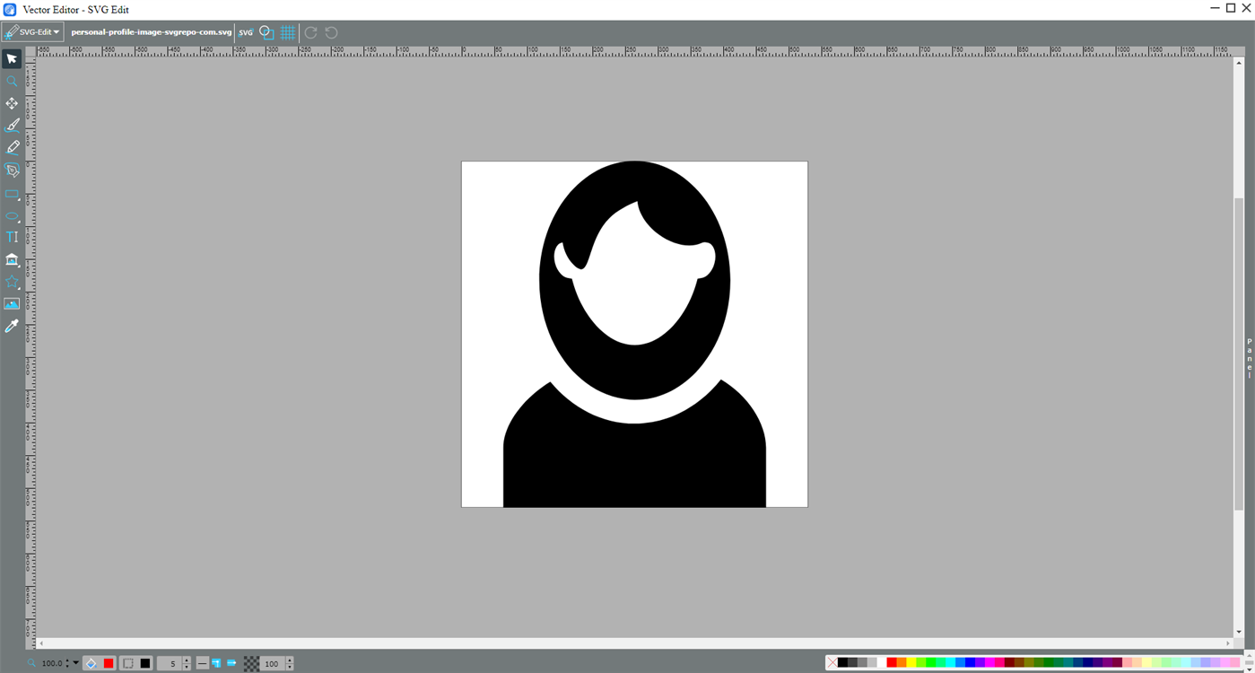Choose the Eyedropper tool
1255x673 pixels.
(x=12, y=325)
